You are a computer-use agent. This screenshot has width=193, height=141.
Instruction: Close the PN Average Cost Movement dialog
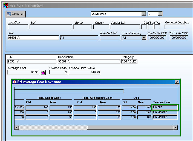[177, 82]
